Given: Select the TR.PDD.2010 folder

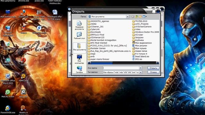Looking at the screenshot, I should coord(140,21).
